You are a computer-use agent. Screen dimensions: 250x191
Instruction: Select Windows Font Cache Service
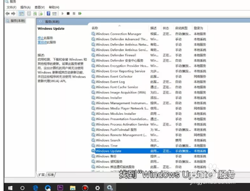pyautogui.click(x=149, y=87)
